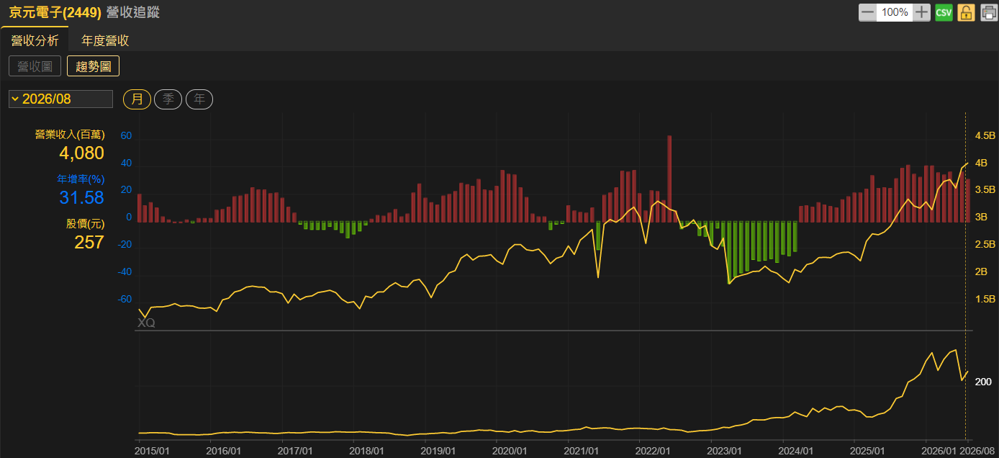This screenshot has height=458, width=999.
Task: Select the yearly 年 period
Action: (199, 99)
